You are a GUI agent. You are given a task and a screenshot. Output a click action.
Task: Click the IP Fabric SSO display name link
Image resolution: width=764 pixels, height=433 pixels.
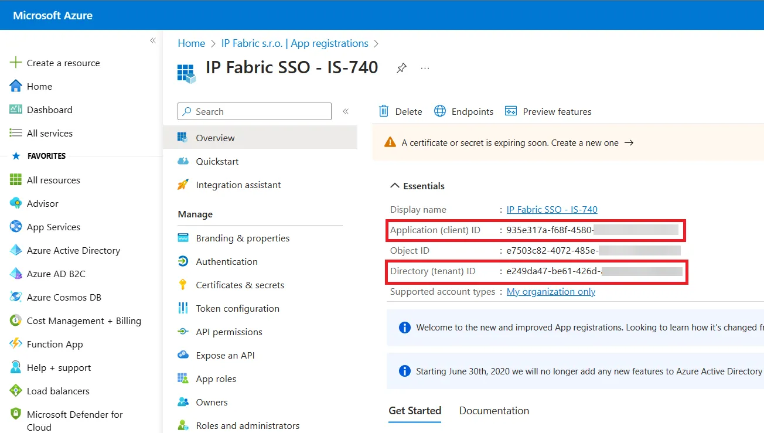point(552,209)
